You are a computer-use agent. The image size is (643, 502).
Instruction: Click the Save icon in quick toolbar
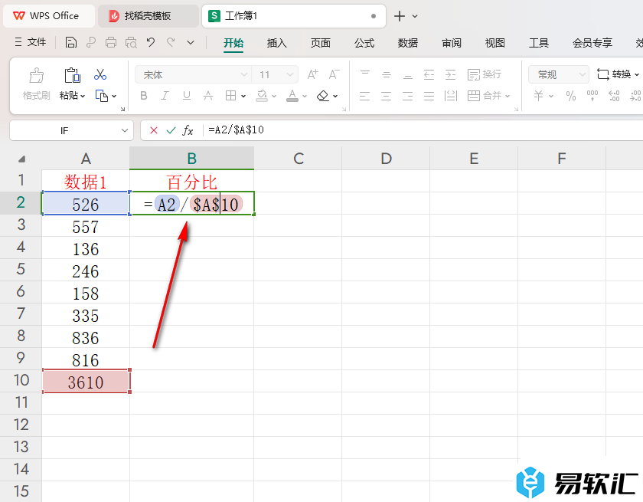coord(71,43)
